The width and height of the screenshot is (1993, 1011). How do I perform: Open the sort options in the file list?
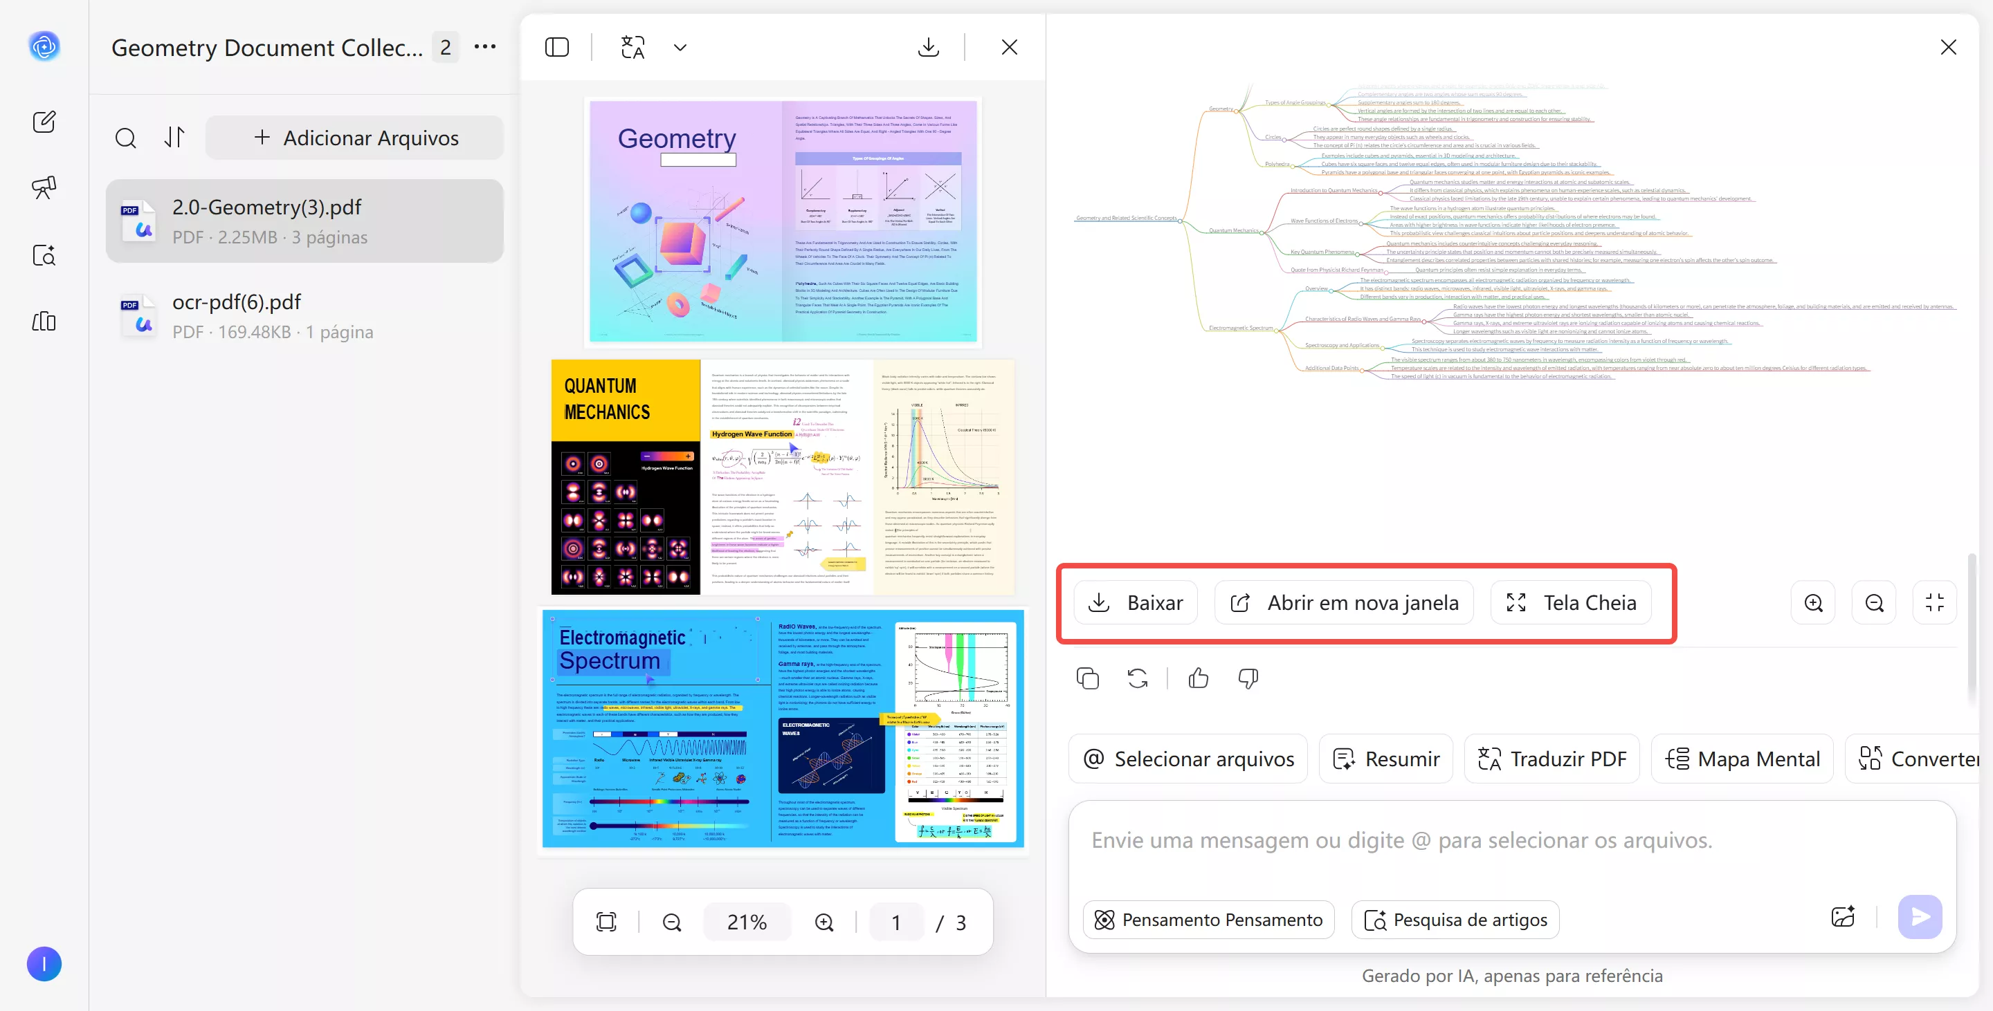coord(173,138)
